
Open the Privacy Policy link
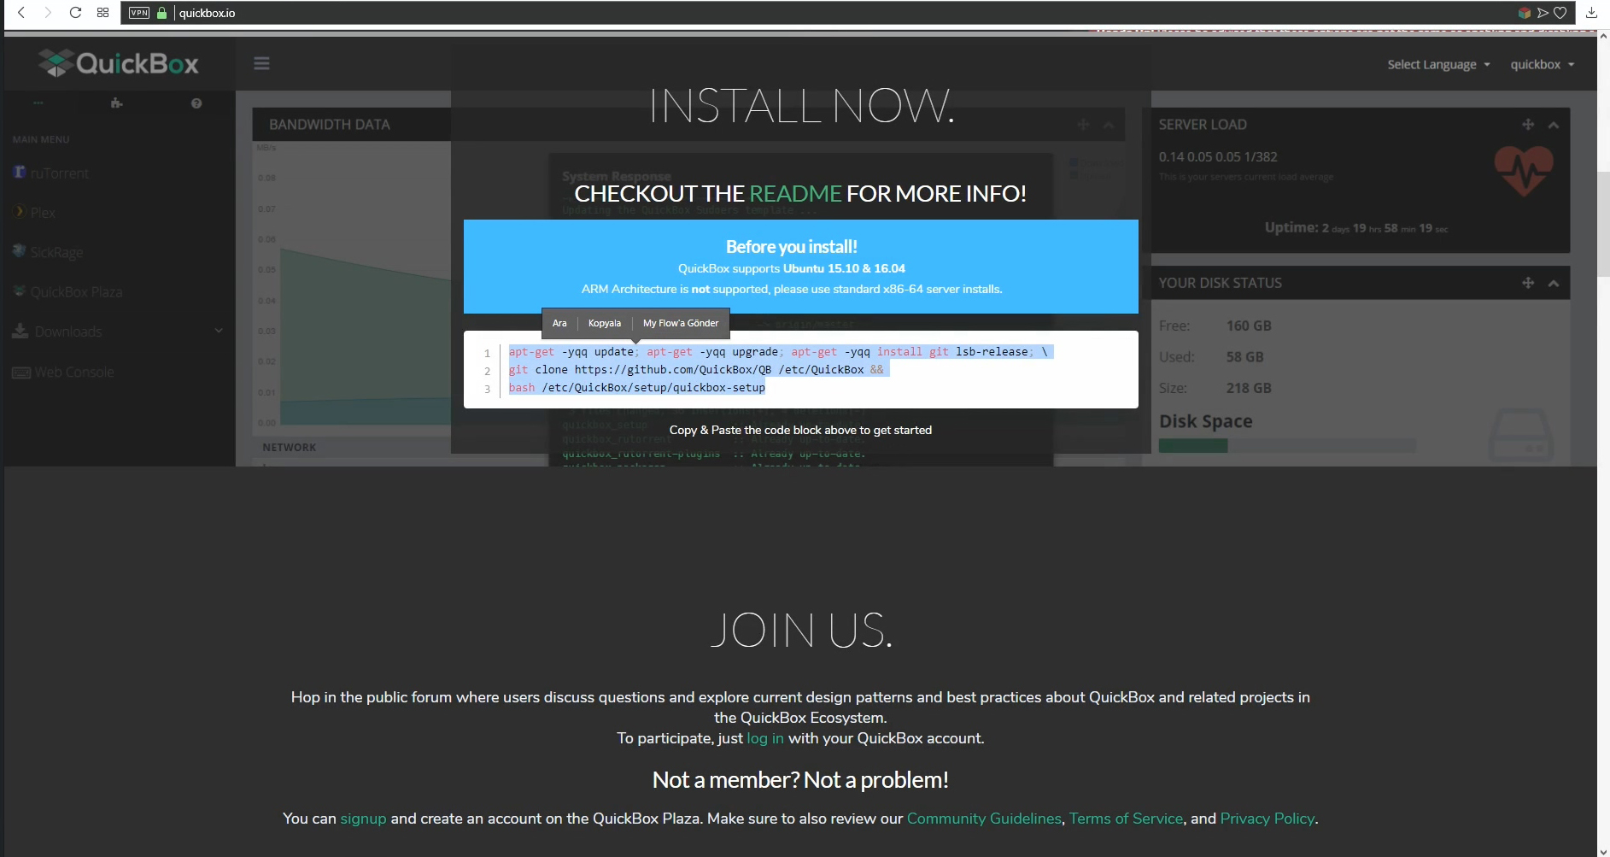coord(1268,819)
